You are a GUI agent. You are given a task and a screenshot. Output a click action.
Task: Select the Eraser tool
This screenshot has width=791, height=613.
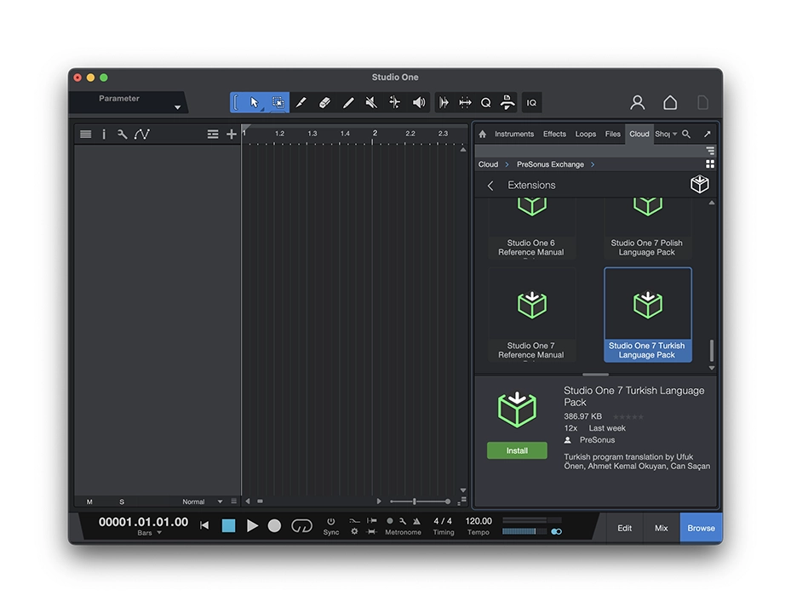324,103
